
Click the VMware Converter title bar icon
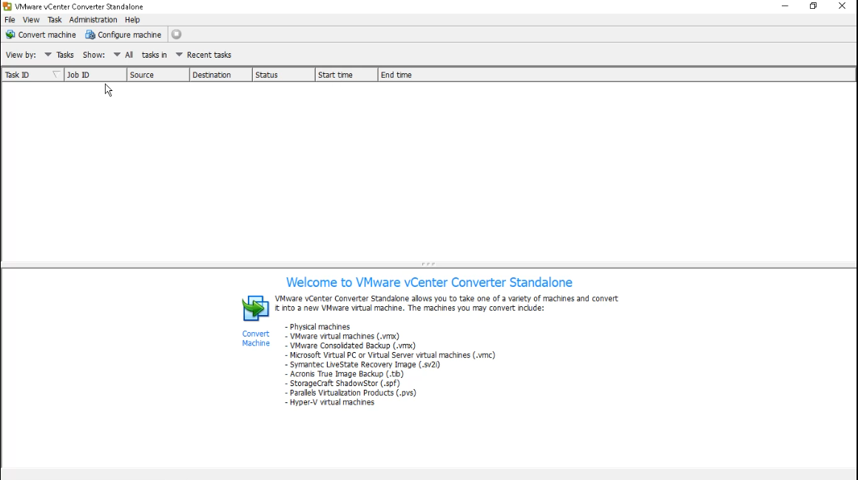pyautogui.click(x=7, y=7)
